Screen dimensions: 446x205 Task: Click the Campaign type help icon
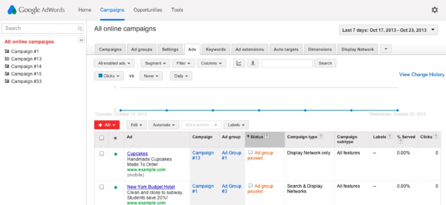pyautogui.click(x=321, y=137)
